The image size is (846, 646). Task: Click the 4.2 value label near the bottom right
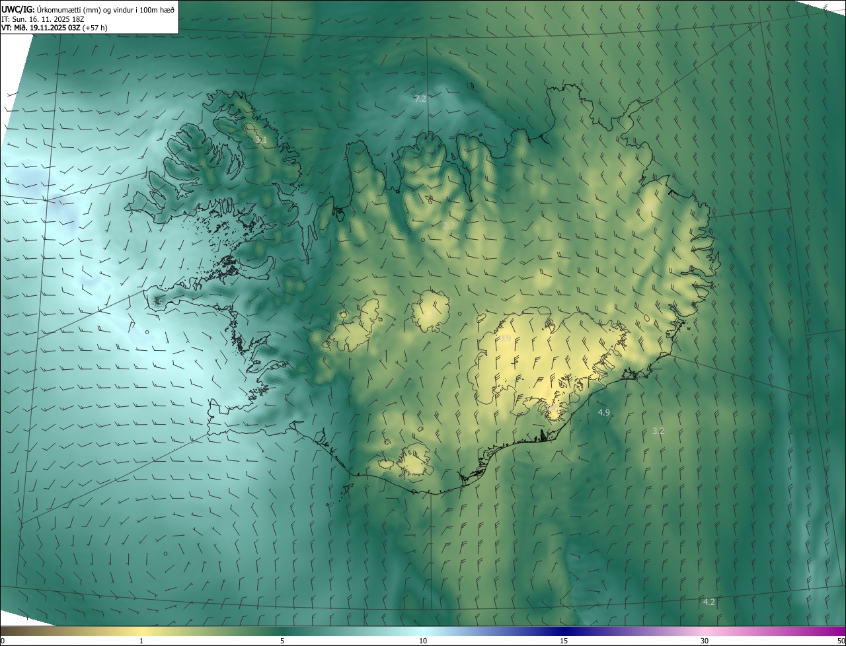pyautogui.click(x=709, y=602)
